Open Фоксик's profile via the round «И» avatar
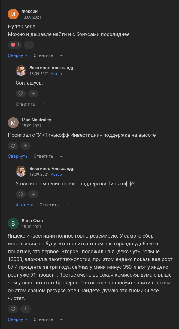Image resolution: width=179 pixels, height=329 pixels. pyautogui.click(x=13, y=13)
